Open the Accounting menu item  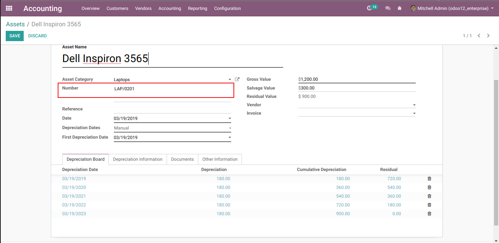pos(170,8)
